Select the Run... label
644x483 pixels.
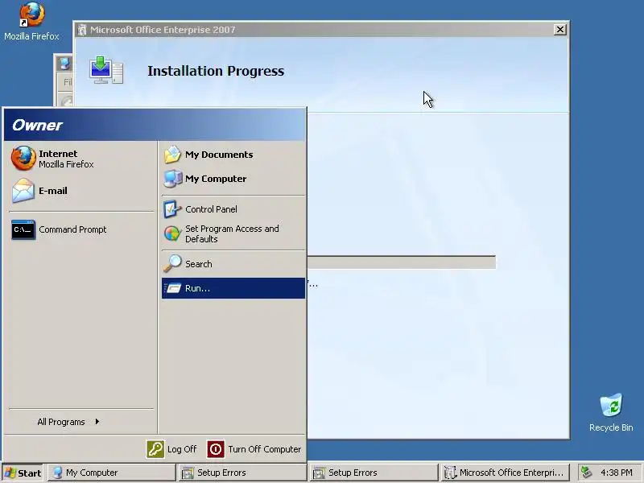point(197,288)
